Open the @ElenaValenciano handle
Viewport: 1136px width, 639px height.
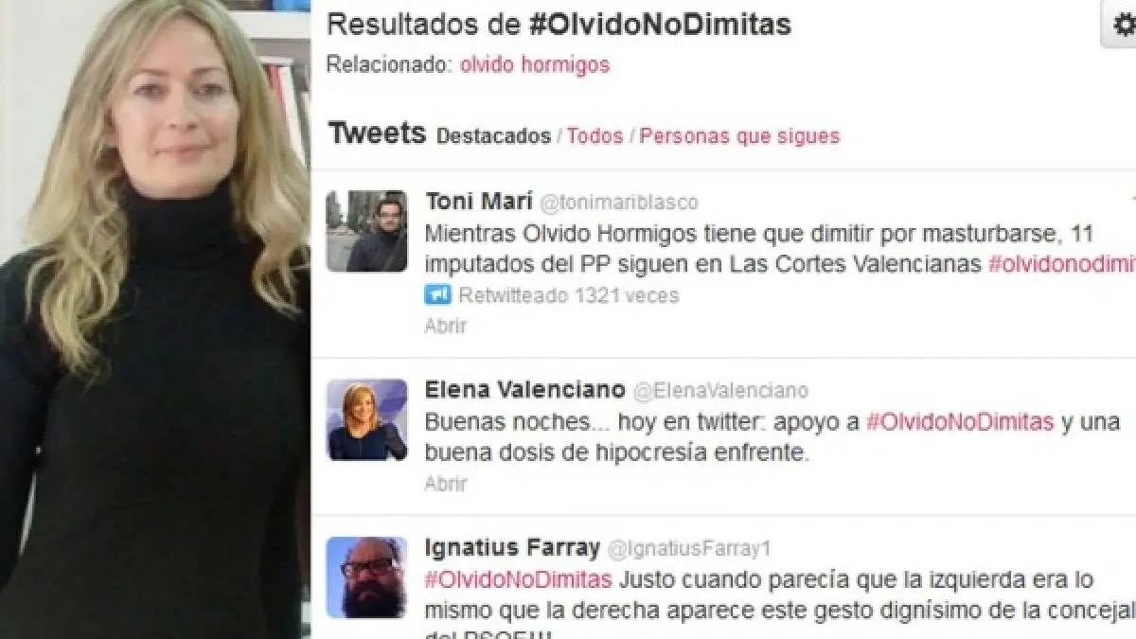click(x=719, y=391)
